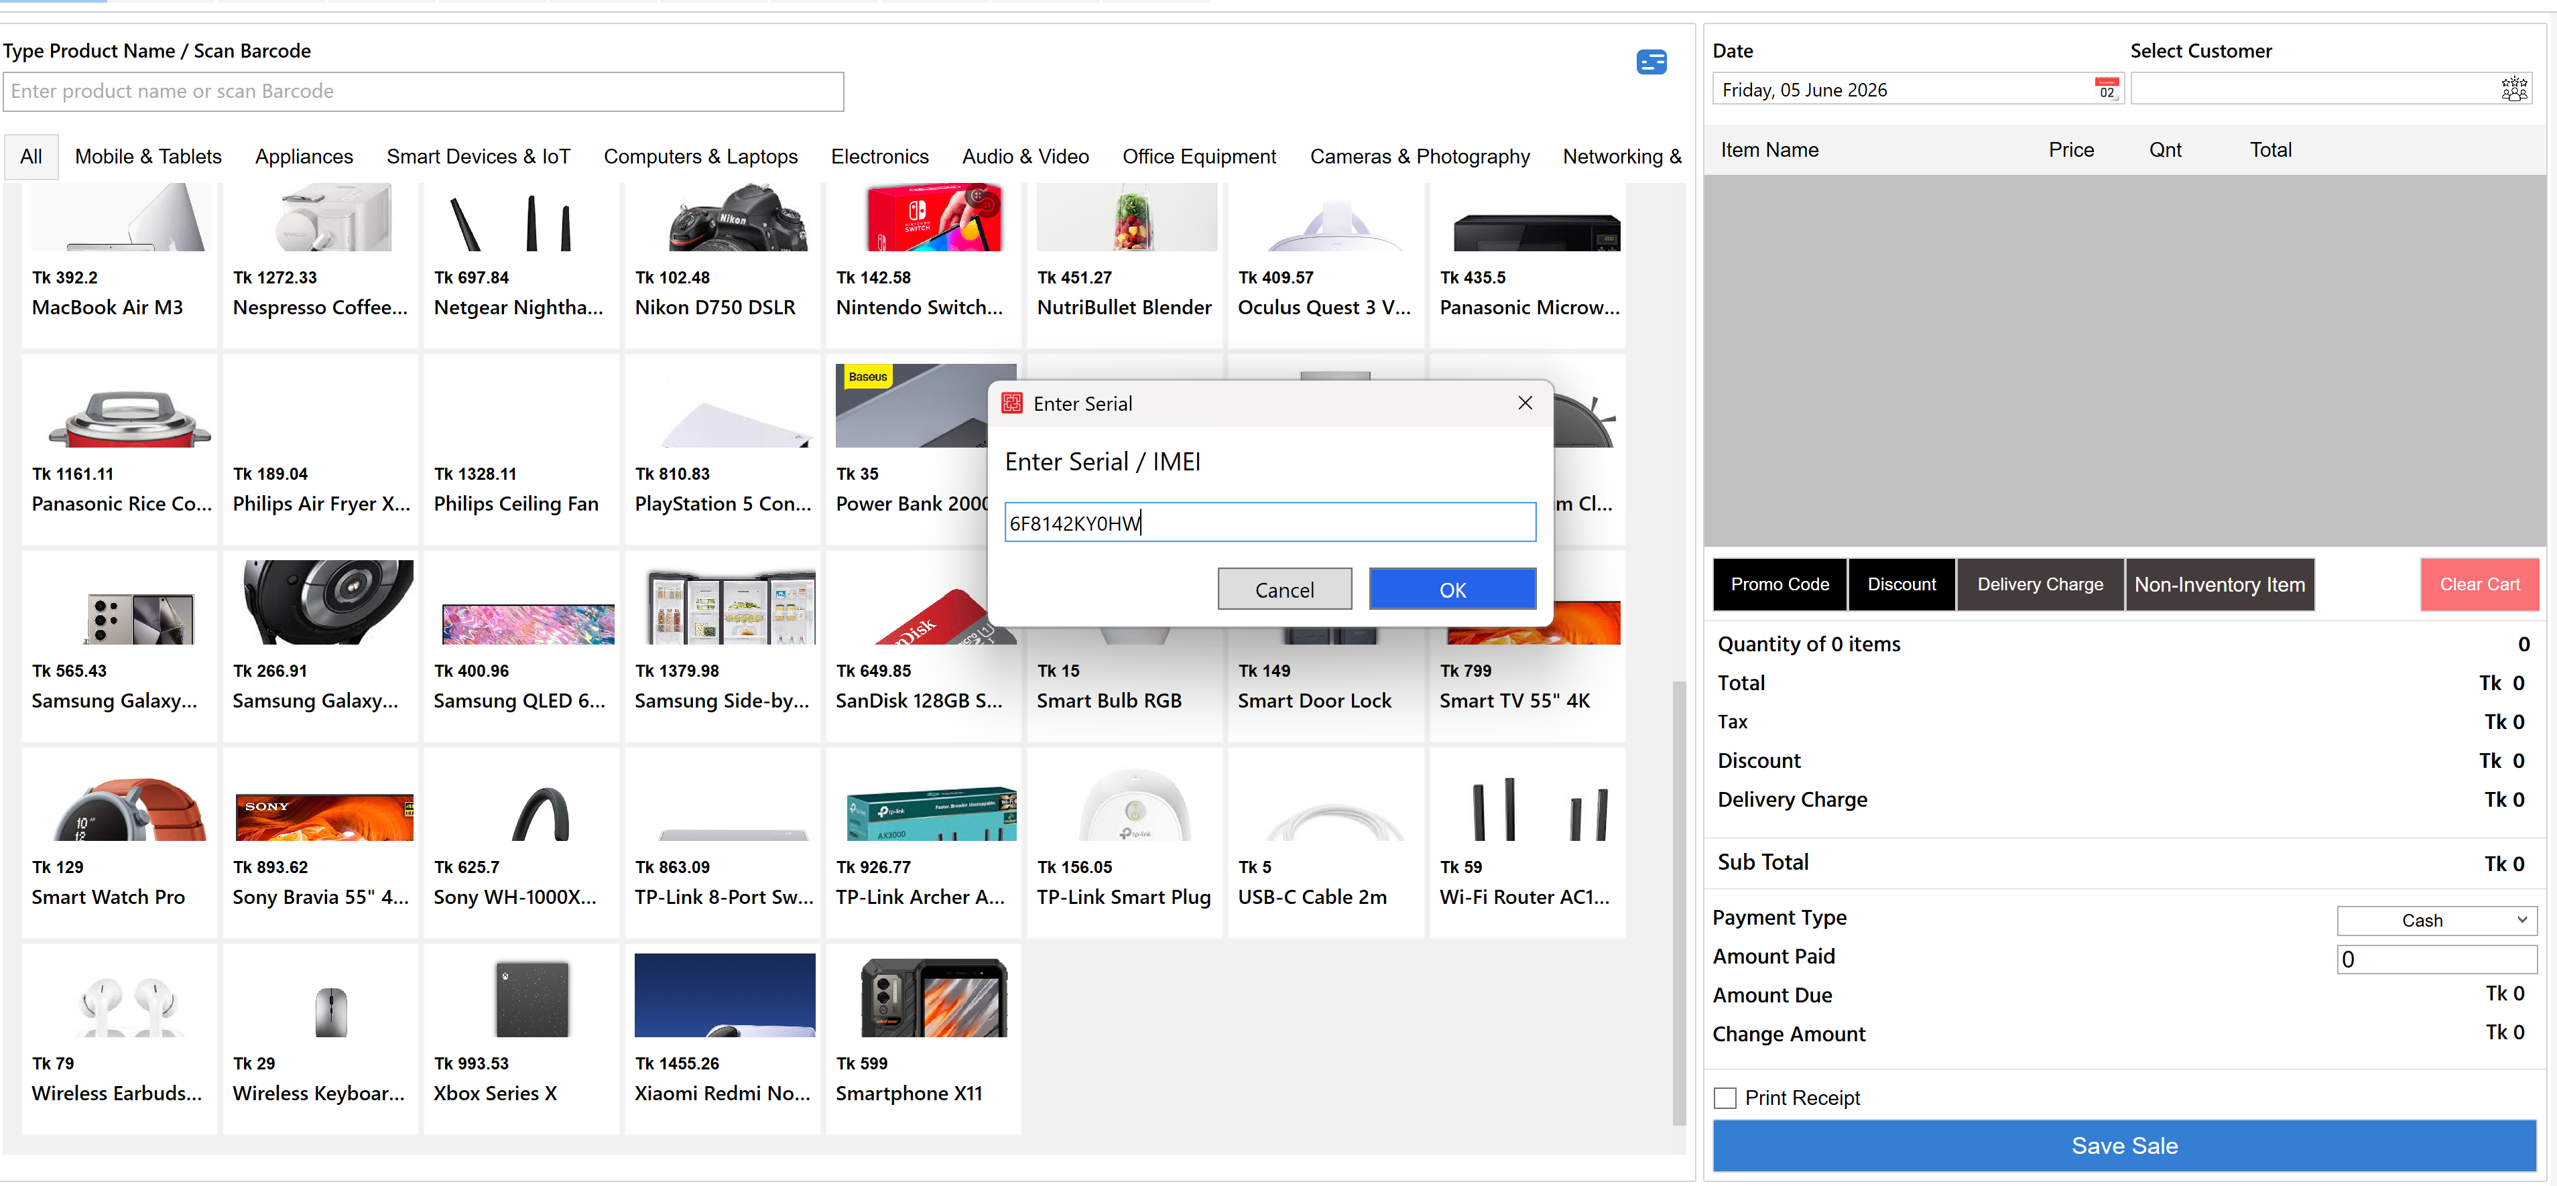This screenshot has height=1186, width=2557.
Task: Pick the TP-Link Archer router product
Action: (924, 843)
